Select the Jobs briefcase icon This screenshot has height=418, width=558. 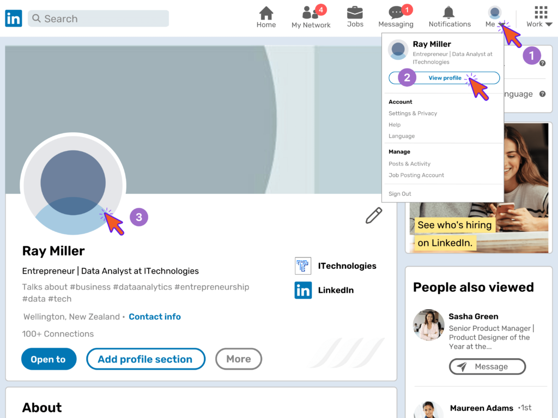click(355, 12)
